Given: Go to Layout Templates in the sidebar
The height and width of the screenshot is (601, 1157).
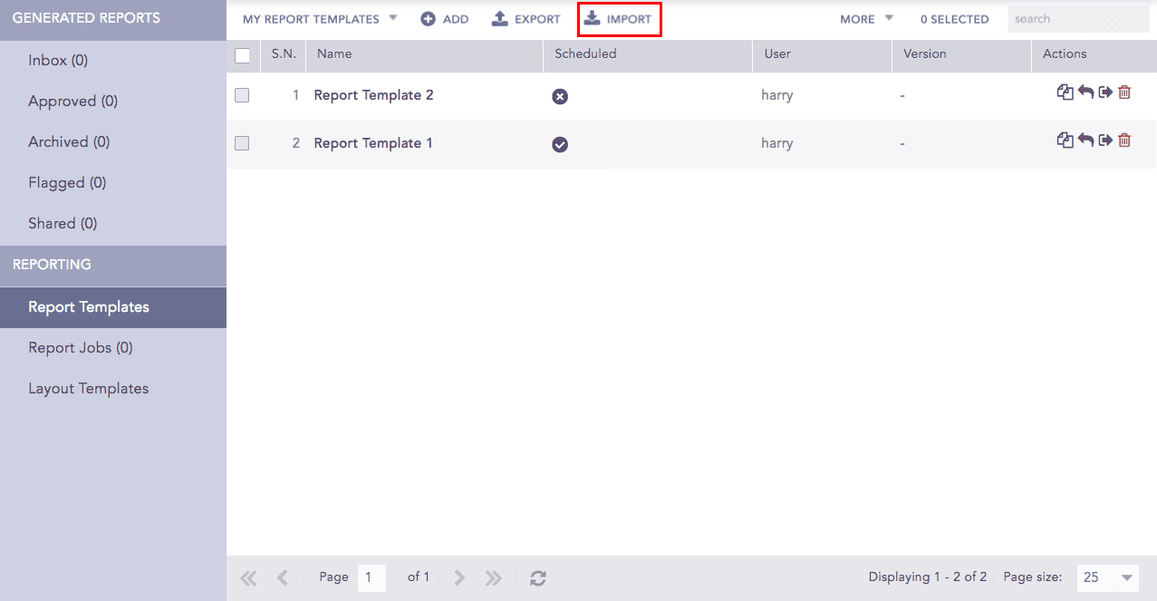Looking at the screenshot, I should (x=88, y=389).
